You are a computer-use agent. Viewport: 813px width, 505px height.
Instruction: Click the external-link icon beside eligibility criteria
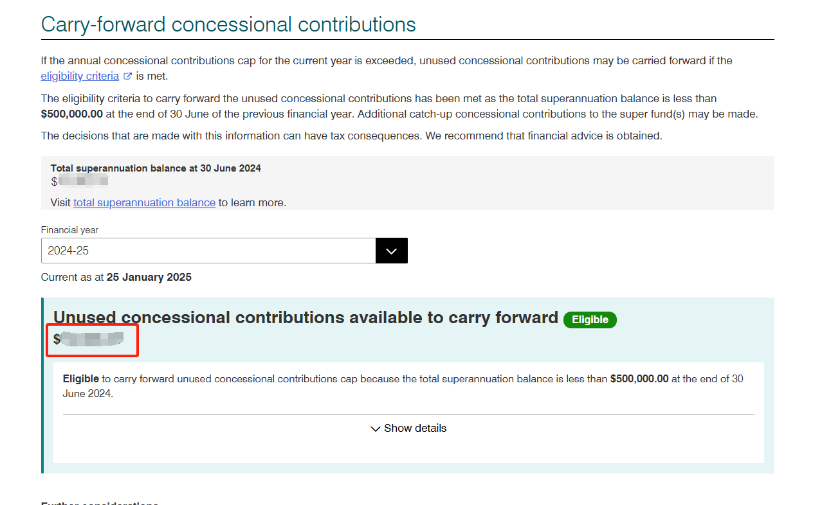pyautogui.click(x=127, y=76)
